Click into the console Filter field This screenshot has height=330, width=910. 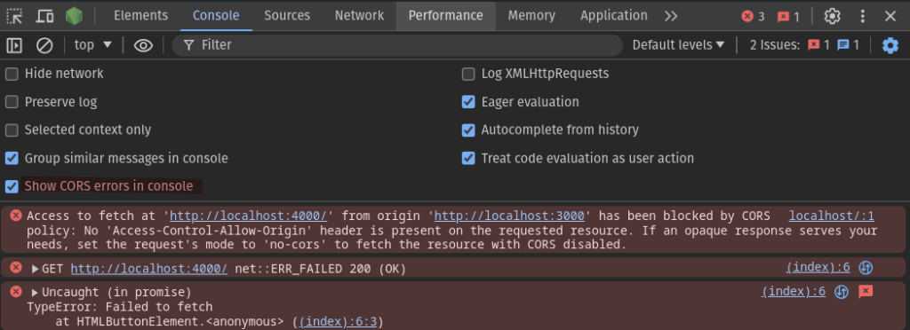tap(397, 45)
